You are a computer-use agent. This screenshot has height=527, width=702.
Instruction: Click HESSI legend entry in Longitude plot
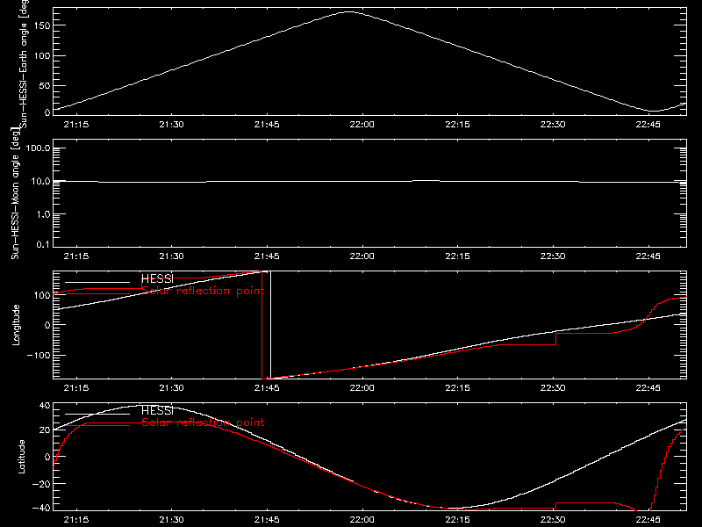pyautogui.click(x=157, y=278)
